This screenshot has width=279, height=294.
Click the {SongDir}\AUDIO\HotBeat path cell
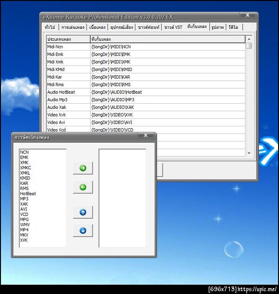tap(168, 92)
